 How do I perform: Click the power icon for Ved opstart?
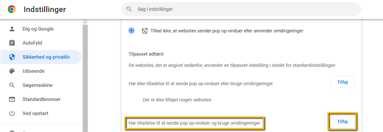12,113
